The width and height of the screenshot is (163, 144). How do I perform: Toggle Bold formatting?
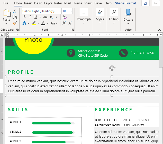tap(24, 17)
